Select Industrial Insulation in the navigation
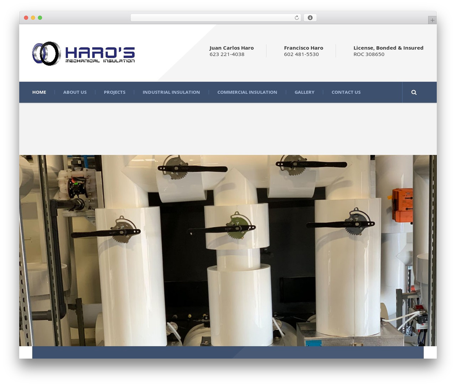The width and height of the screenshot is (456, 386). coord(171,92)
